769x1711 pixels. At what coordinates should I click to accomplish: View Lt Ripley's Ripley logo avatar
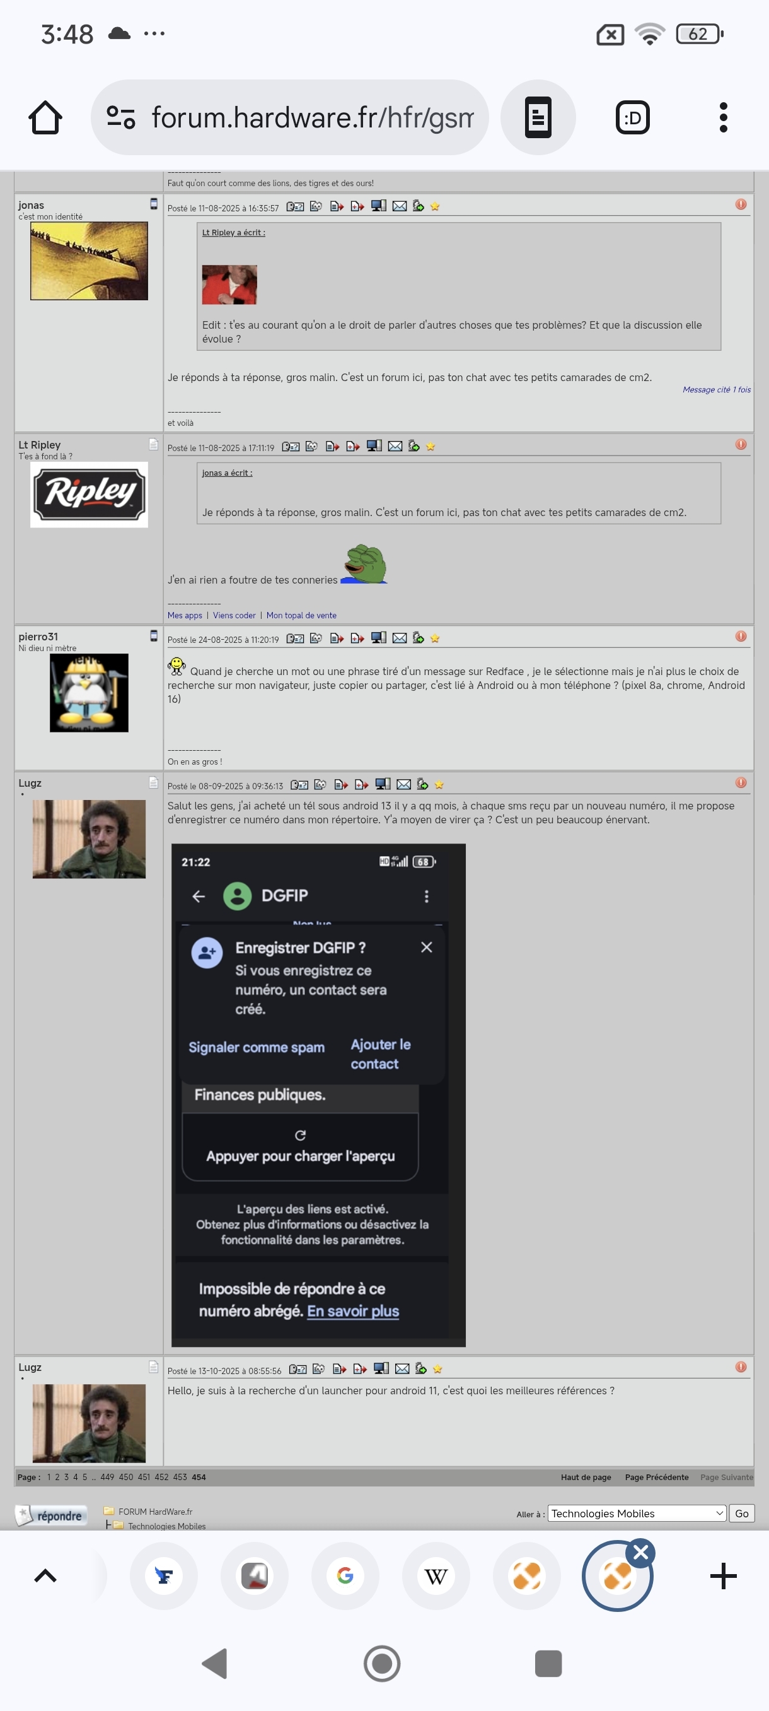89,495
